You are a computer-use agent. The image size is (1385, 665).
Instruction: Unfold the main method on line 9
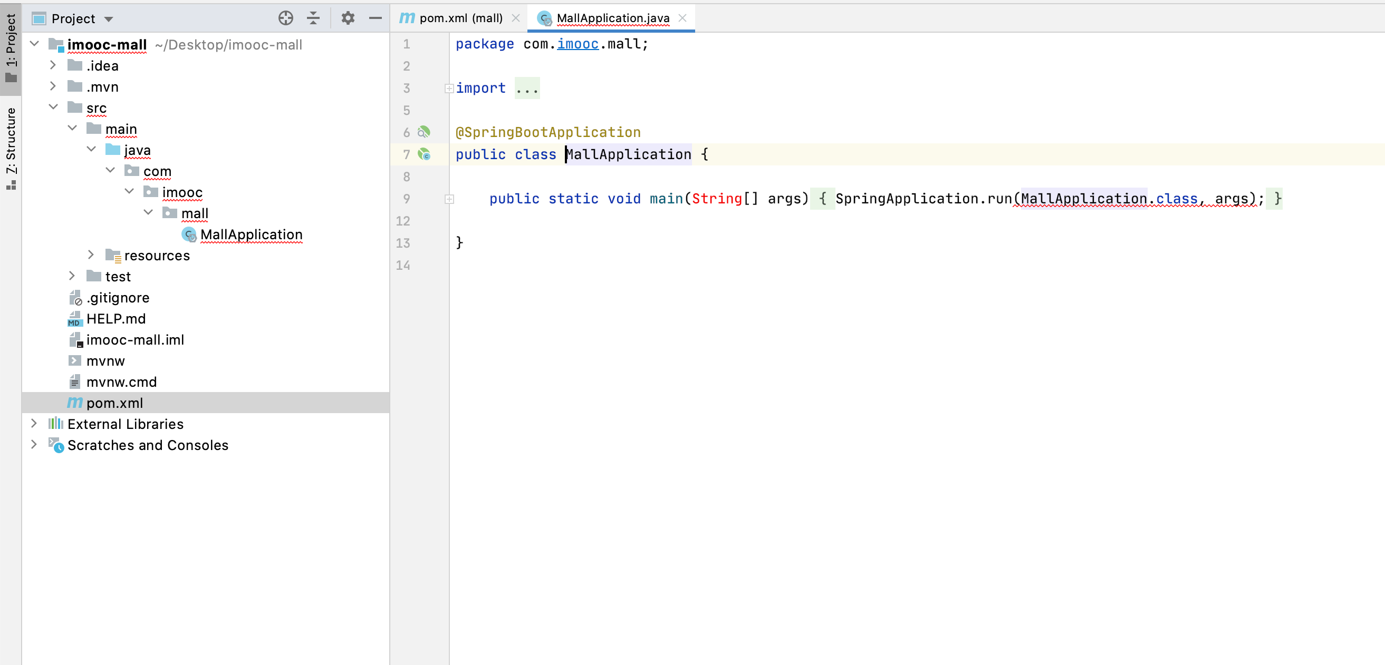449,199
